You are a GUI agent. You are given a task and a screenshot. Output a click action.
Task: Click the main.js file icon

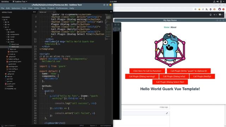pyautogui.click(x=8, y=54)
